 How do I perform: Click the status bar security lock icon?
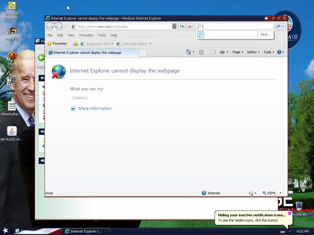pos(251,193)
